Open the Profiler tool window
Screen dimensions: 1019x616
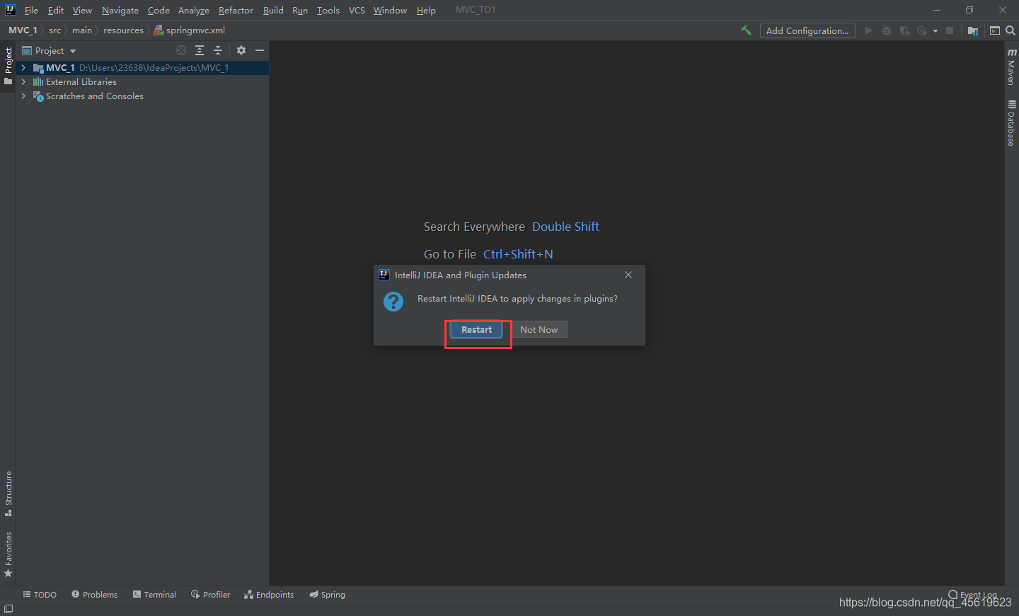pyautogui.click(x=210, y=595)
